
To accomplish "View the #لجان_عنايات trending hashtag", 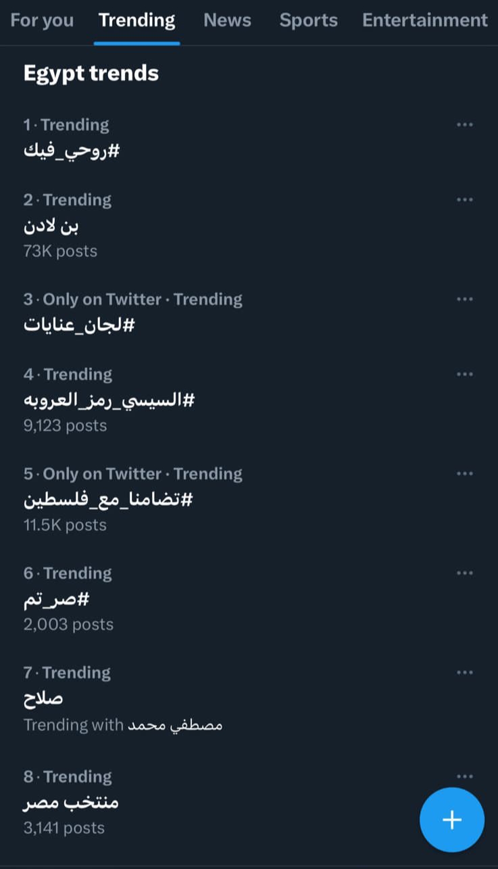I will point(79,325).
